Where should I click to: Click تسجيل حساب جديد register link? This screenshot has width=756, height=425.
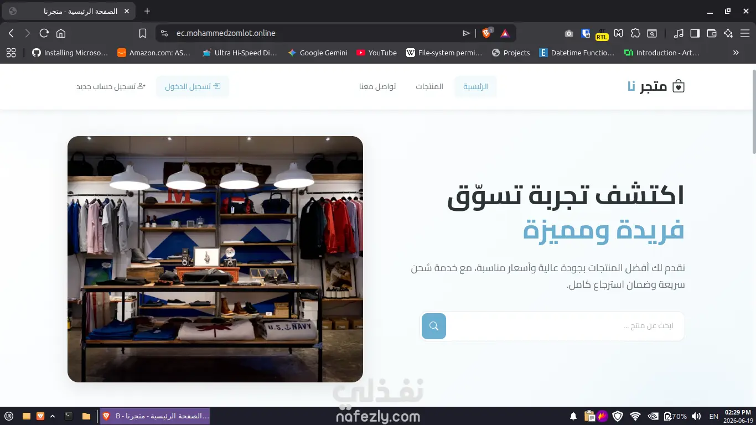point(111,86)
